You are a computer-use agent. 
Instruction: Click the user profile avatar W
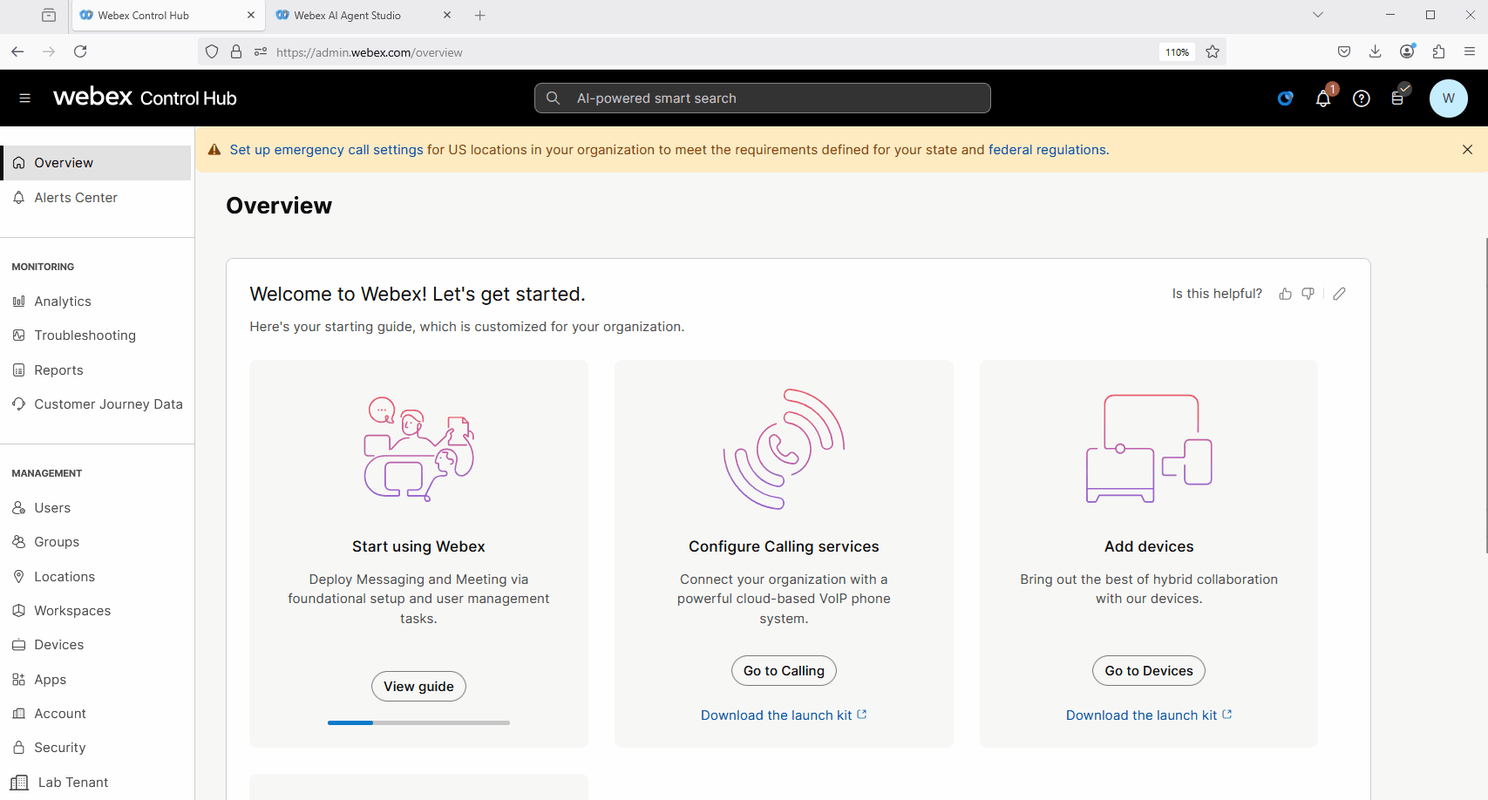coord(1448,98)
